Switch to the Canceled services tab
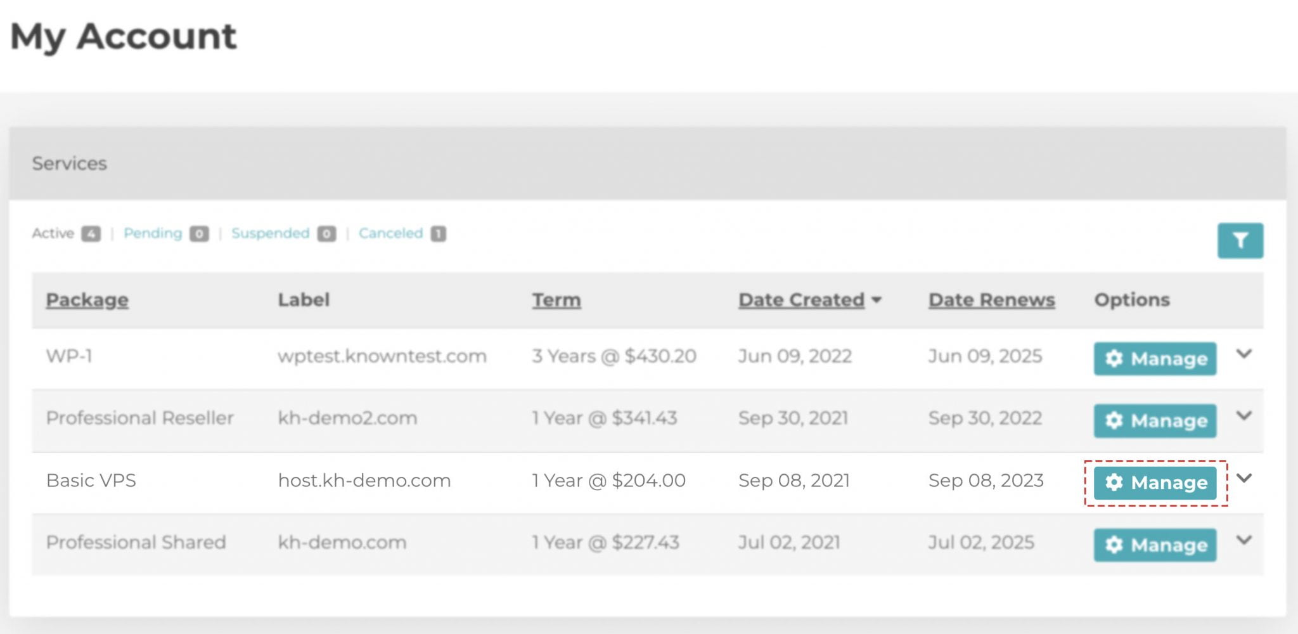 (x=390, y=233)
